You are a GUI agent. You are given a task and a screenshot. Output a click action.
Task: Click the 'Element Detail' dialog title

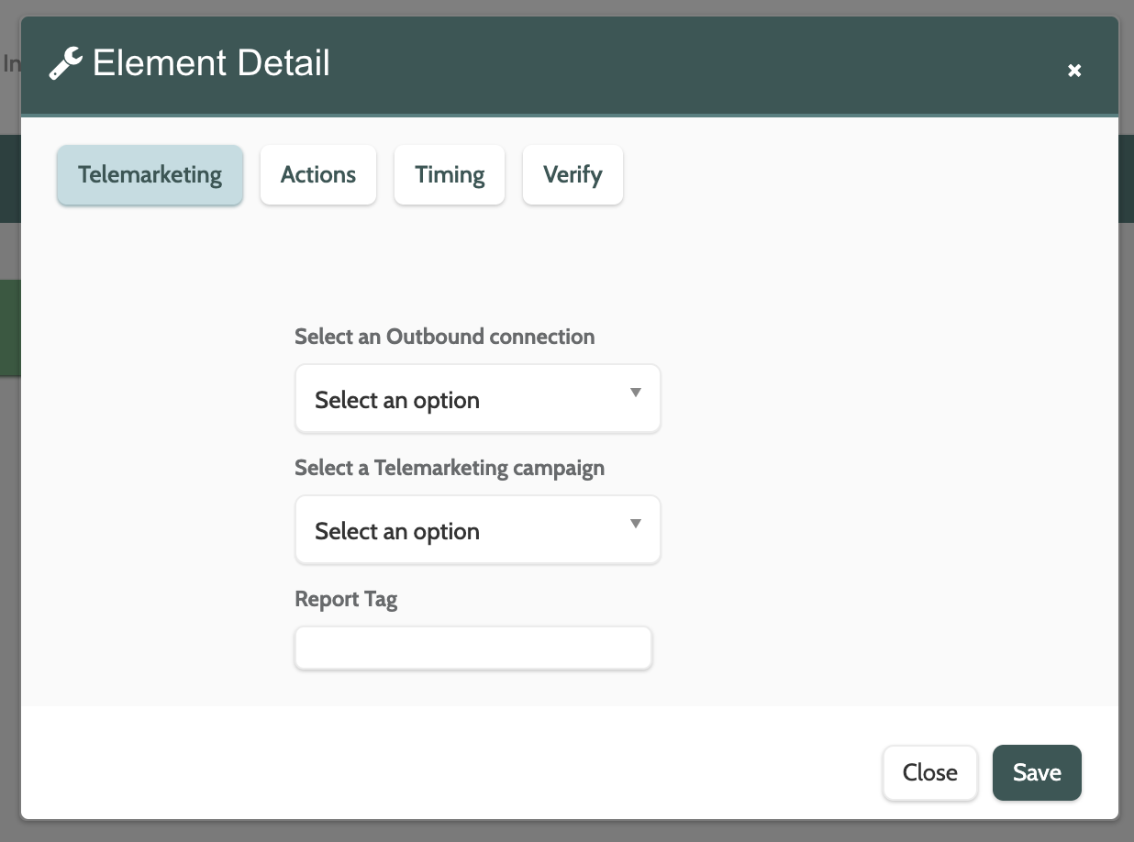(x=211, y=63)
